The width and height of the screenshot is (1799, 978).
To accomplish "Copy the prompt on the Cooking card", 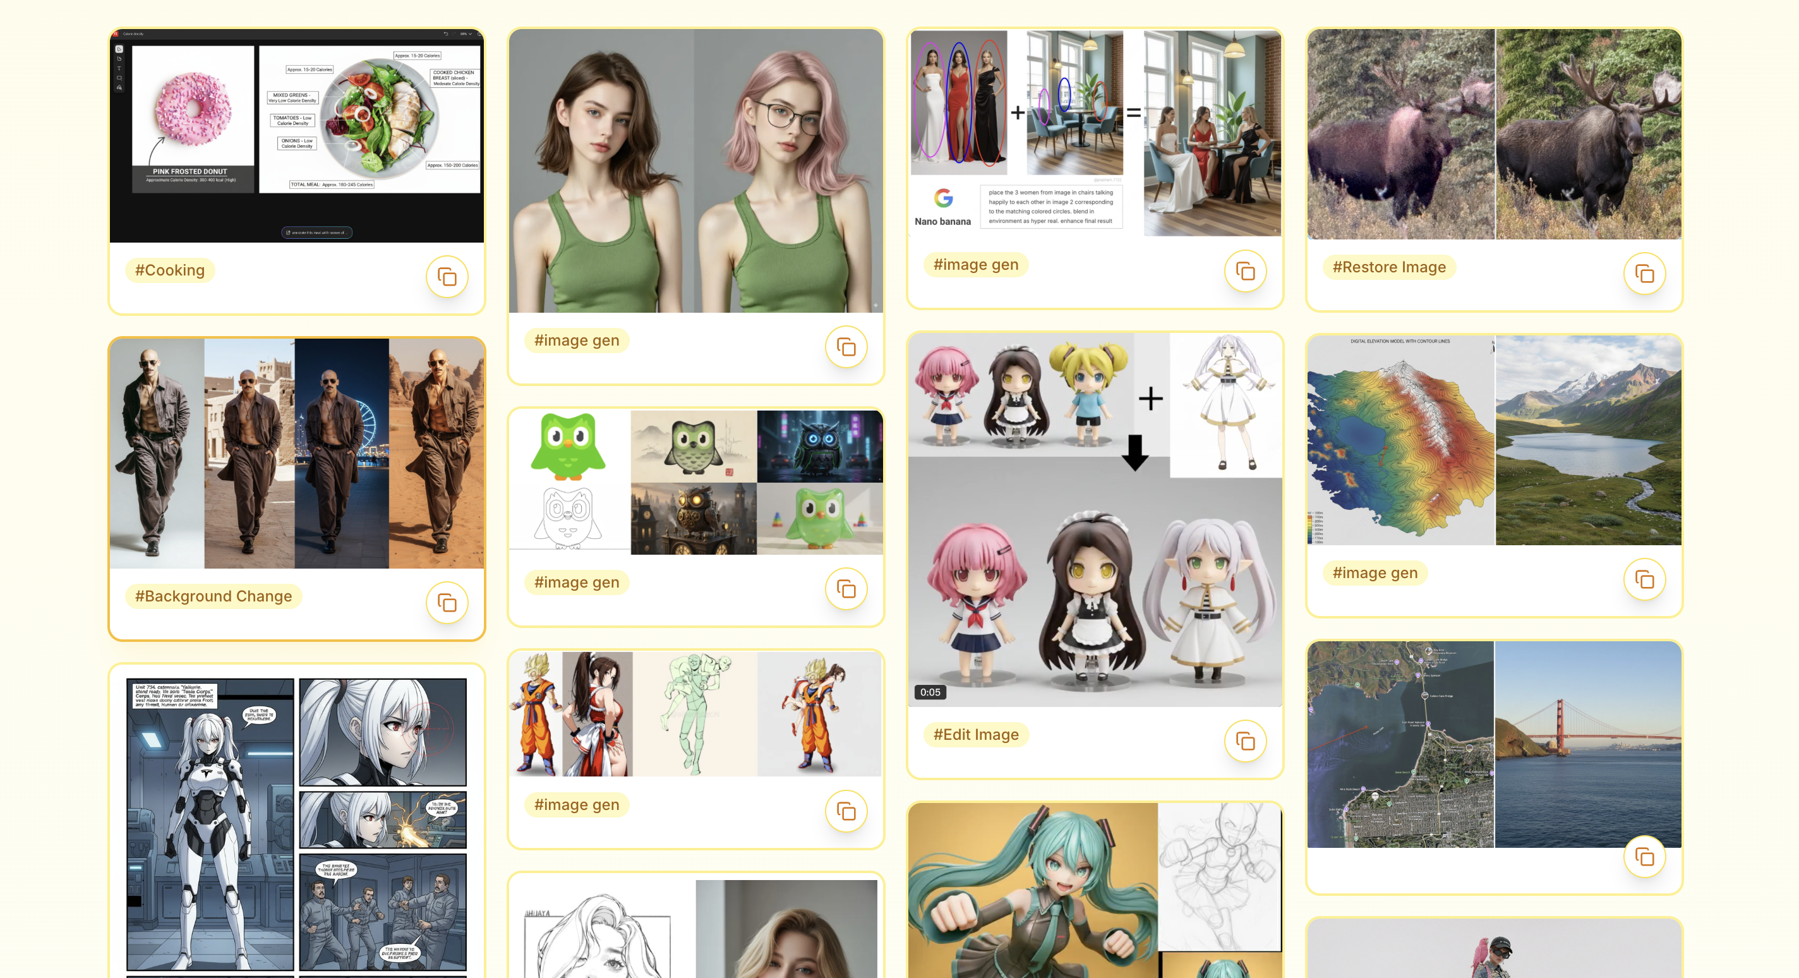I will tap(447, 277).
